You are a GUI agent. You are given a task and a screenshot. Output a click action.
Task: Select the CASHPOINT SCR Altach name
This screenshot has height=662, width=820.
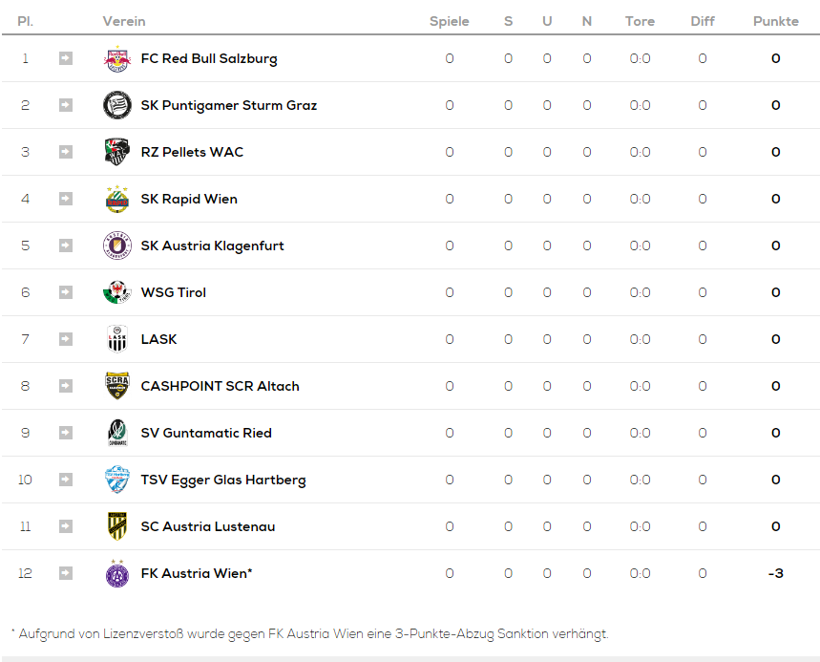click(x=221, y=386)
